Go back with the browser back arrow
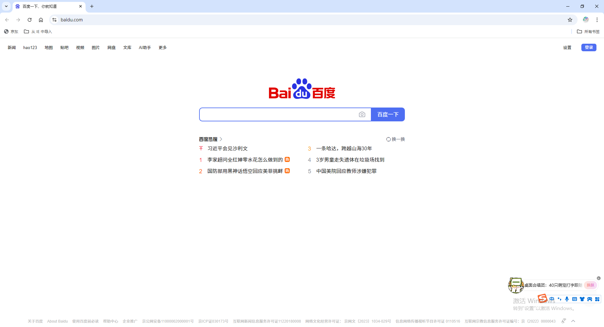Image resolution: width=604 pixels, height=327 pixels. click(7, 20)
